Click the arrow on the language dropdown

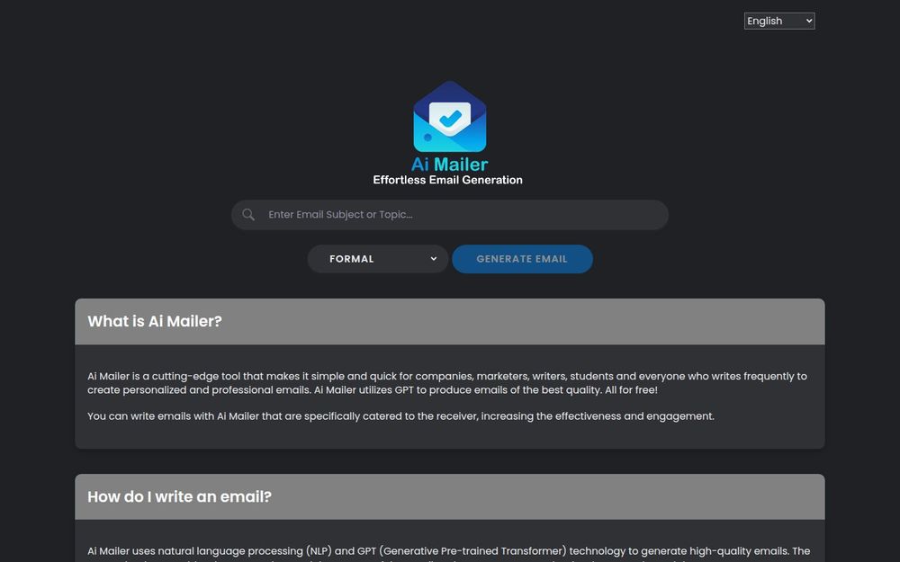click(809, 21)
